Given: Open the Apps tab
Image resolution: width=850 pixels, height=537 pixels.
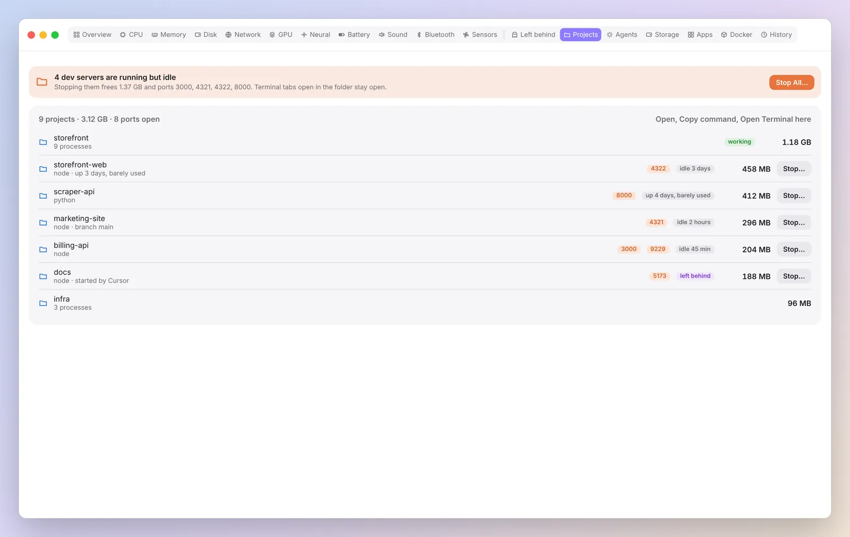Looking at the screenshot, I should 700,35.
